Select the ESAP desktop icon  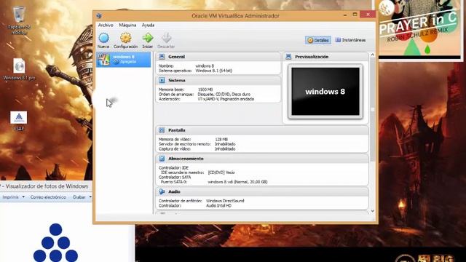pos(19,118)
